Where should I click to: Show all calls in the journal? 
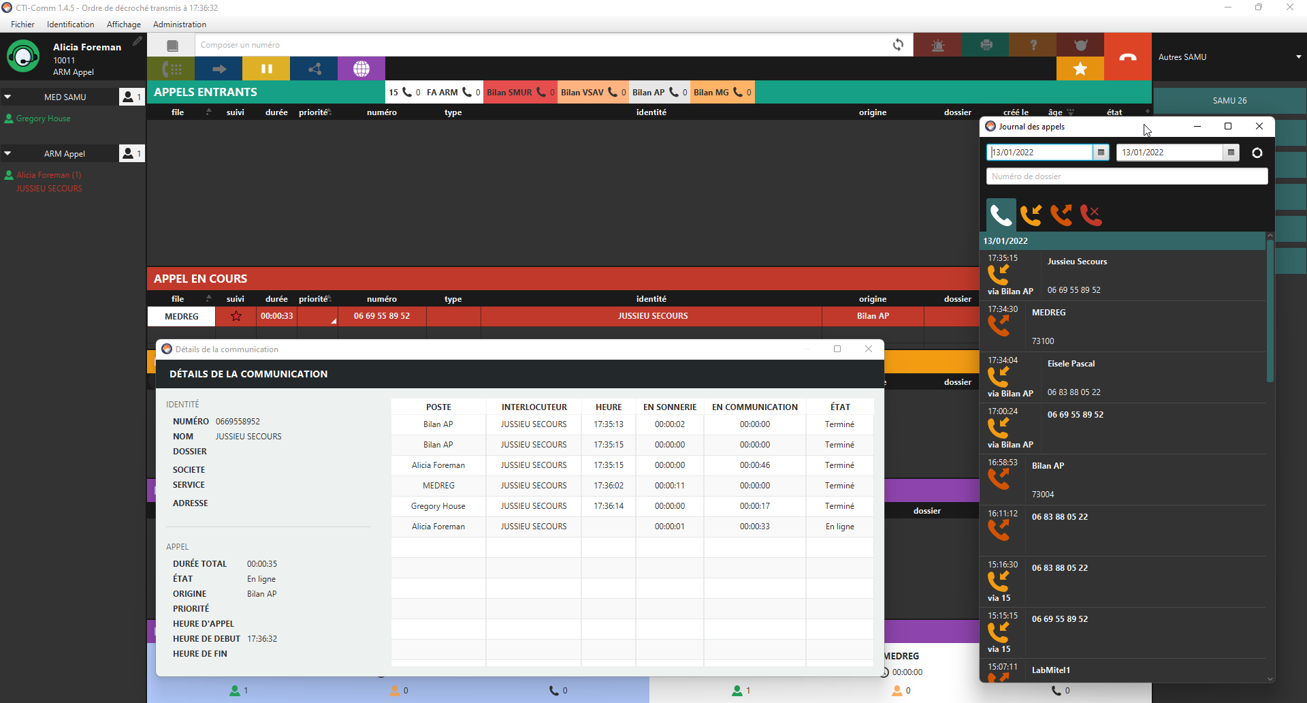pos(1001,215)
